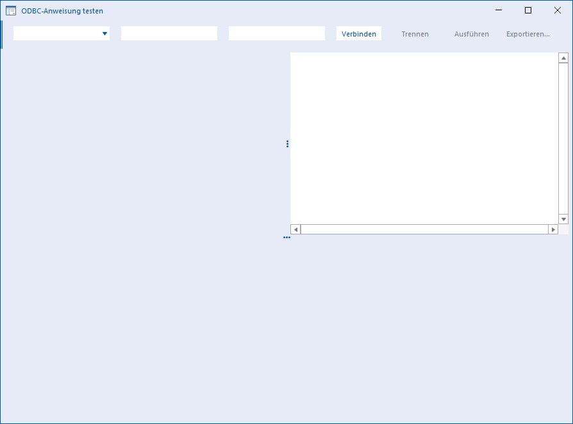Click the Trennen button
Viewport: 573px width, 424px height.
click(x=415, y=33)
